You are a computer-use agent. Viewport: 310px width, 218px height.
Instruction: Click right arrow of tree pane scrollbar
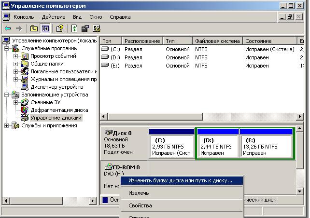[93, 201]
